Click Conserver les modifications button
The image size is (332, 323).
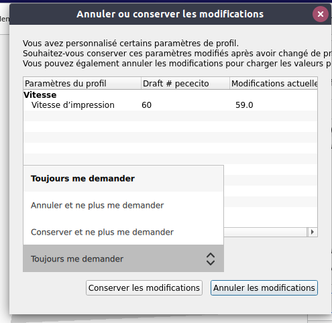[144, 288]
